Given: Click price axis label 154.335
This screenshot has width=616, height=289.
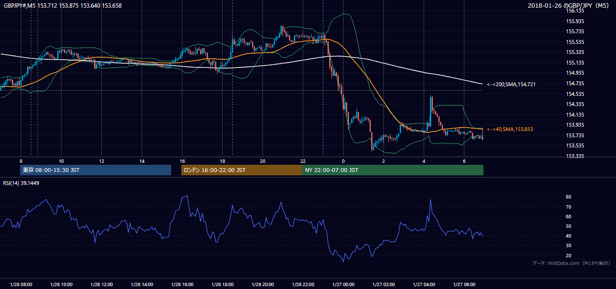Looking at the screenshot, I should 576,104.
